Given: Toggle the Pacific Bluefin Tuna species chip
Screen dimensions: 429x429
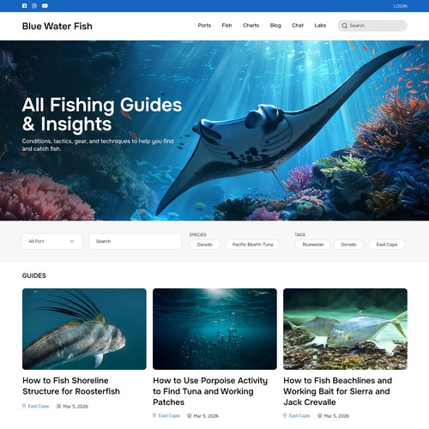Looking at the screenshot, I should (x=252, y=245).
